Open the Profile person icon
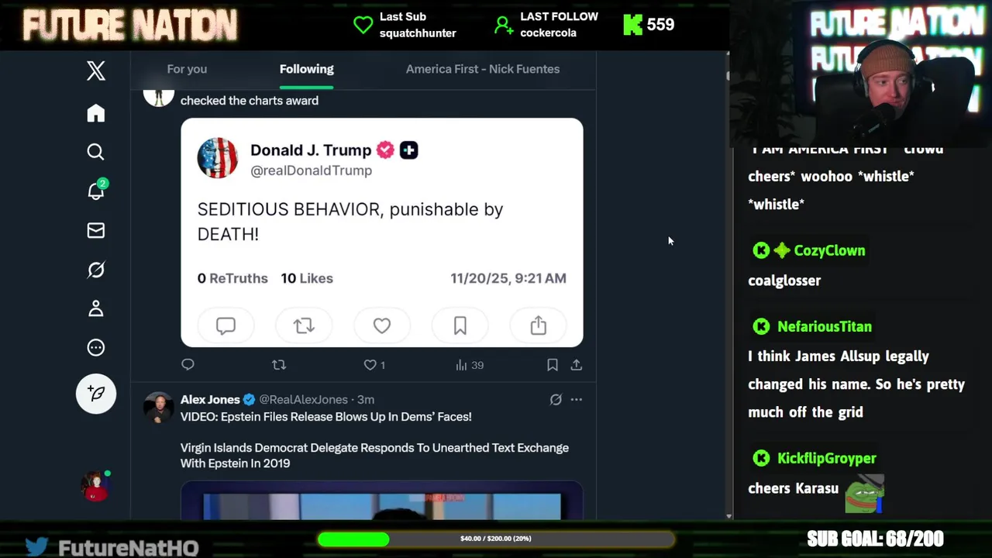This screenshot has height=558, width=992. click(x=96, y=308)
